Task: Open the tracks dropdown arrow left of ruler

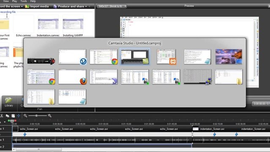Action: (x=5, y=122)
